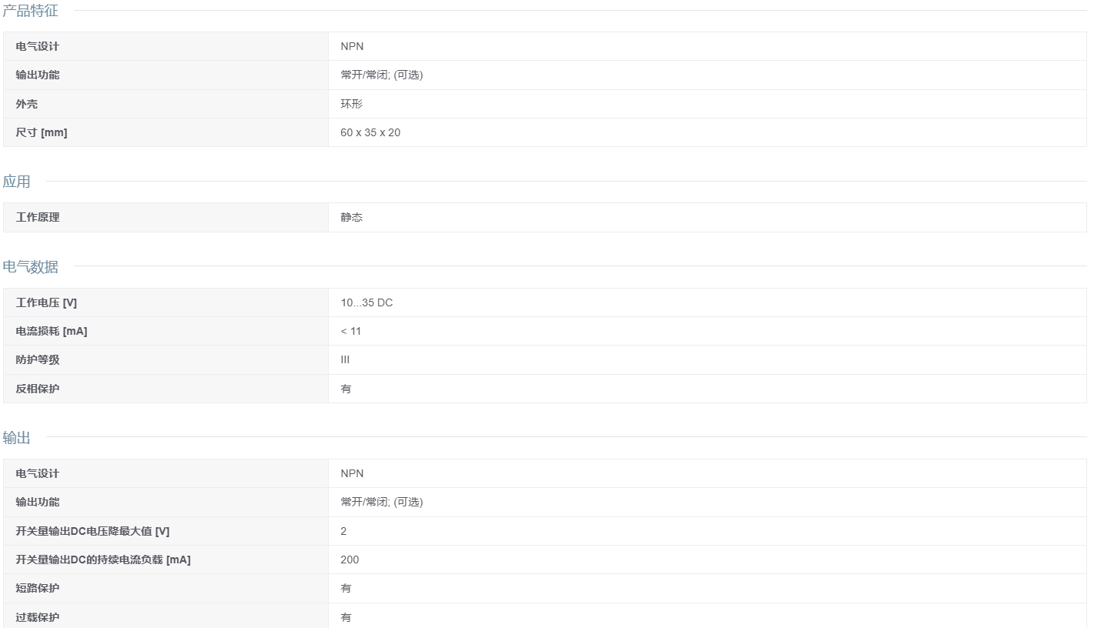Viewport: 1094px width, 628px height.
Task: Click the voltage drop value 2
Action: (343, 531)
